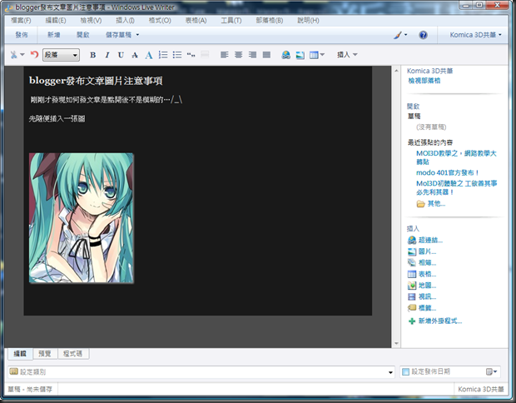Click the post title text field

click(96, 81)
